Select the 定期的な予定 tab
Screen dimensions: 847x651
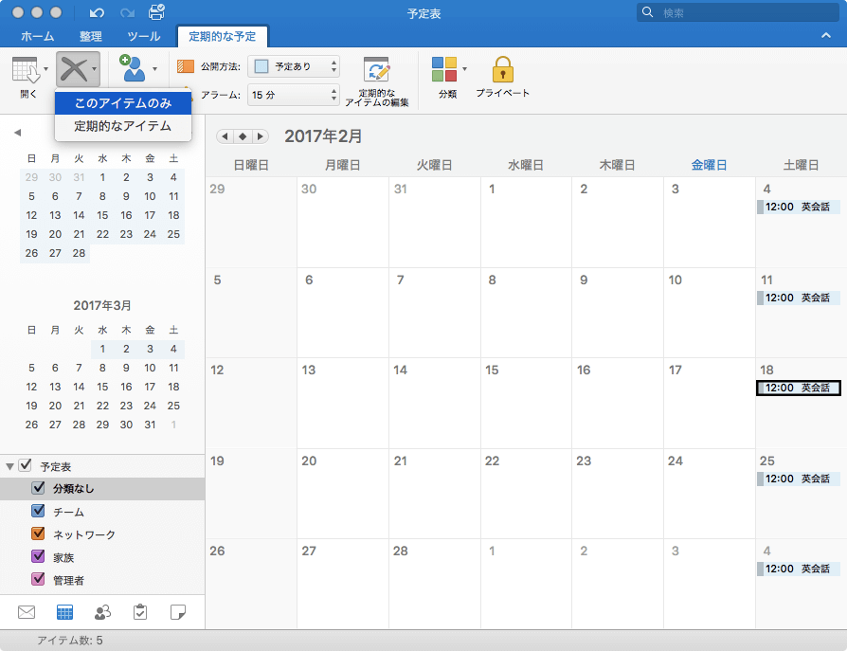pos(222,36)
